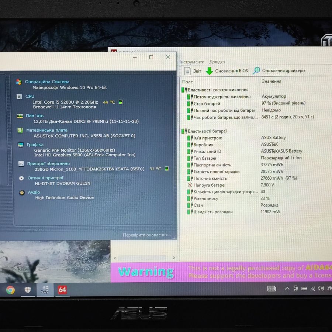This screenshot has height=332, width=332.
Task: Click the motherboard icon
Action: click(x=20, y=131)
